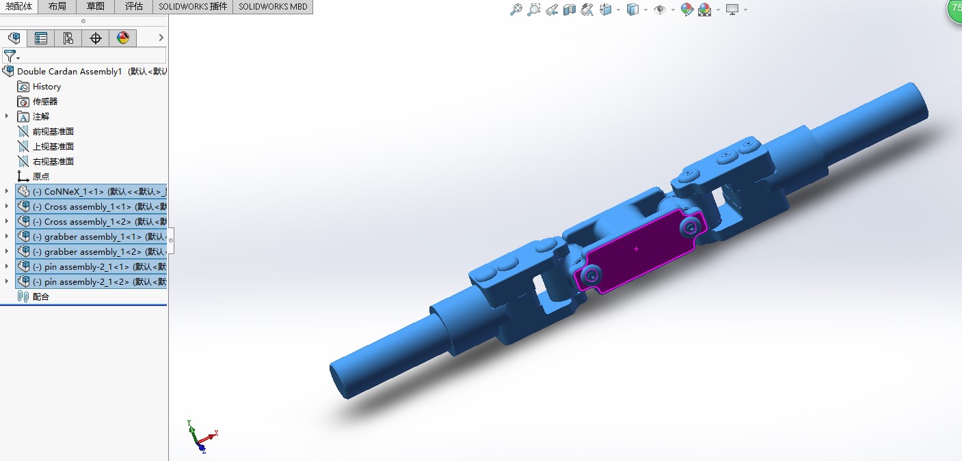Click the Display Style icon
Image resolution: width=962 pixels, height=461 pixels.
[633, 10]
